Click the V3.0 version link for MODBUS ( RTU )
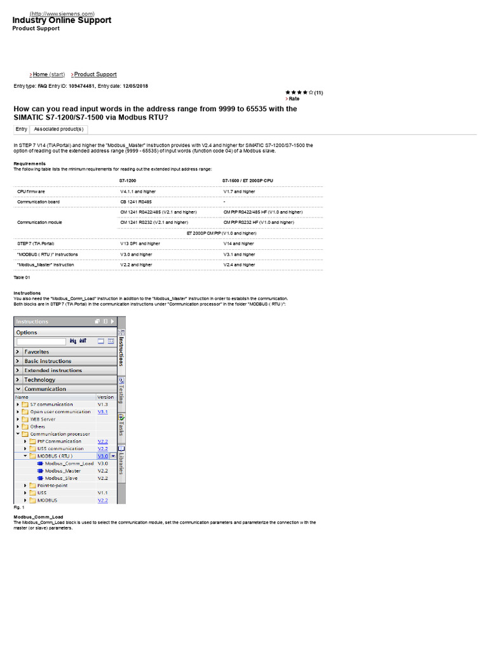 (x=102, y=456)
